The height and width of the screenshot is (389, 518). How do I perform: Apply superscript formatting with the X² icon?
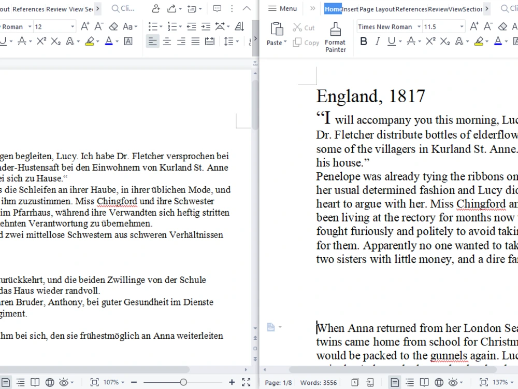[x=41, y=41]
